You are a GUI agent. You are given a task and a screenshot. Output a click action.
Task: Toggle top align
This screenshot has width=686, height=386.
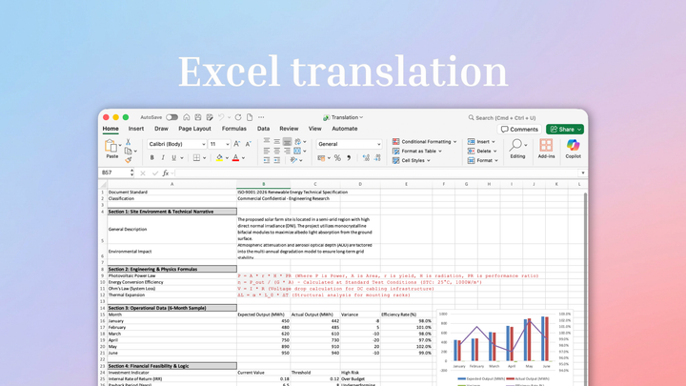click(267, 141)
